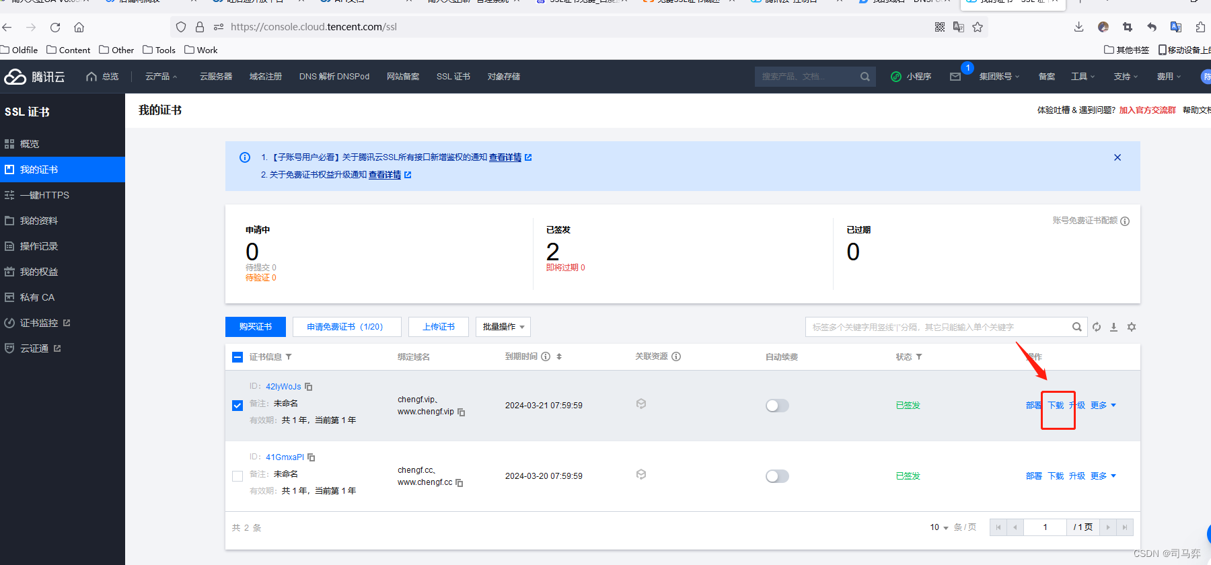Open 域名注册 in the top nav
The image size is (1211, 565).
coord(266,77)
